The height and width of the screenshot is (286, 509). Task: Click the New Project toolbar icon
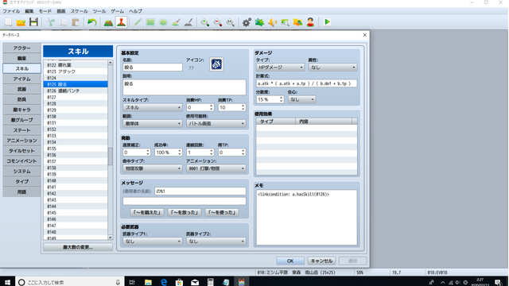coord(8,22)
